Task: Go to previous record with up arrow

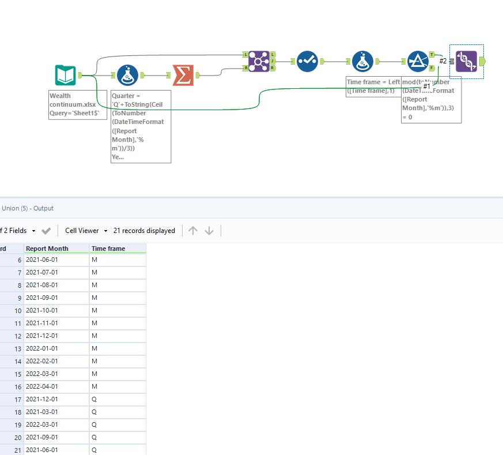Action: tap(193, 231)
